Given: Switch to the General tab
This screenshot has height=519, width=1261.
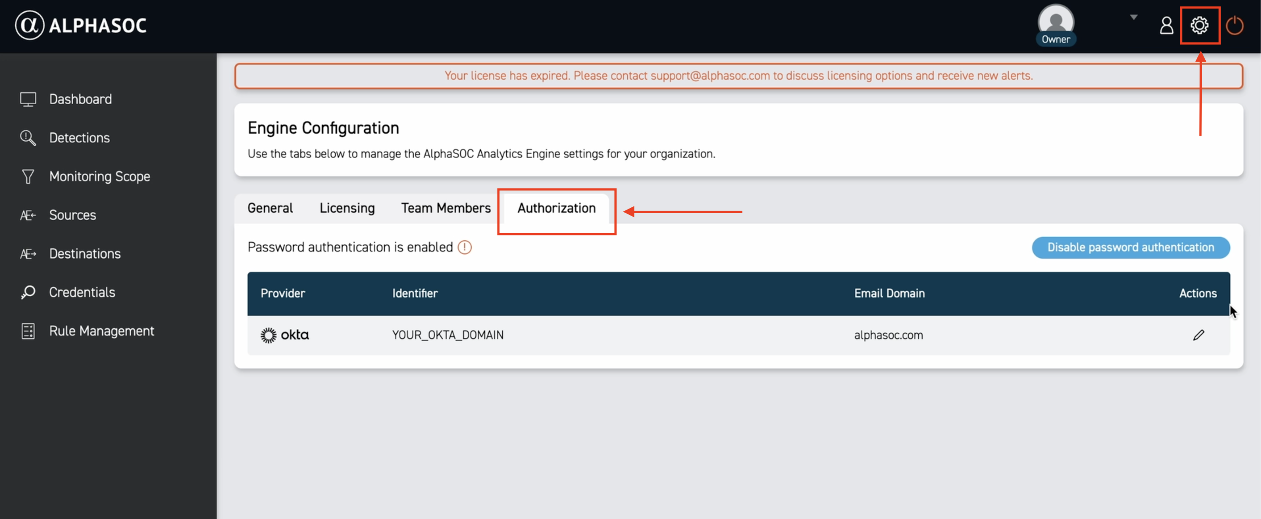Looking at the screenshot, I should (270, 208).
